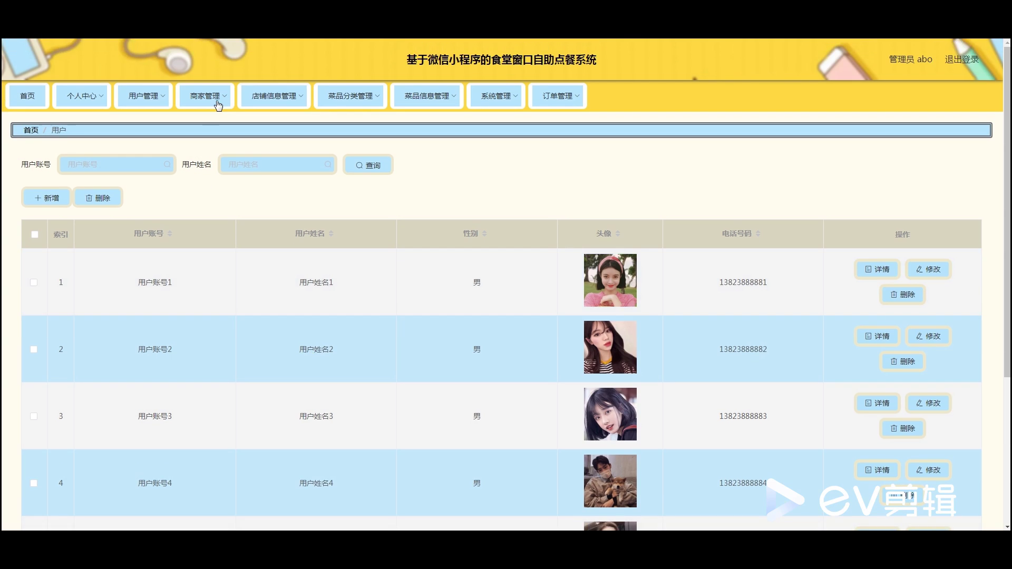Image resolution: width=1012 pixels, height=569 pixels.
Task: Click cell 用户姓名4
Action: pyautogui.click(x=316, y=483)
